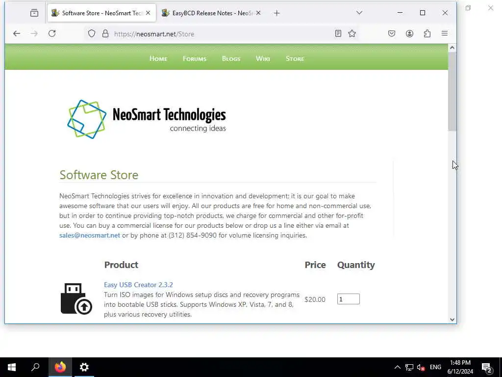Click sales@neosmart.net email link
502x377 pixels.
[x=90, y=235]
